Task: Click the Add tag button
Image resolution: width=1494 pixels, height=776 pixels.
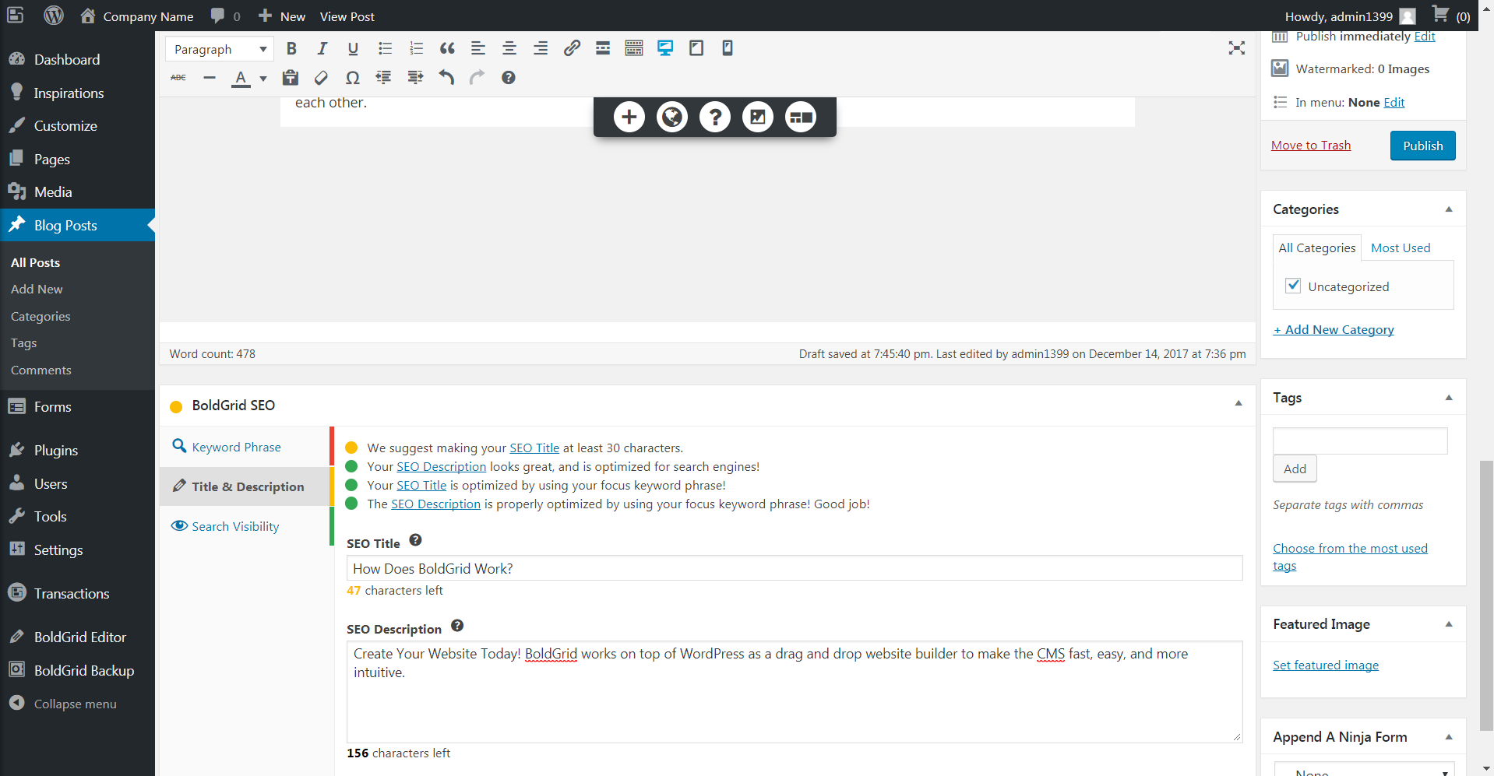Action: tap(1295, 469)
